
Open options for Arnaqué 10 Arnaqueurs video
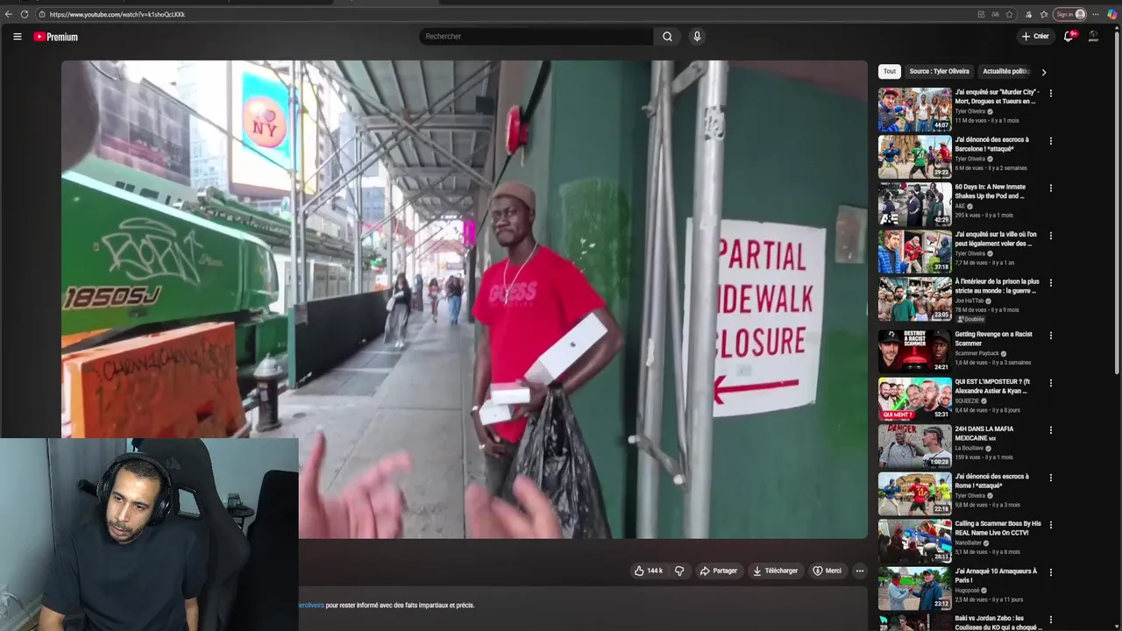[1051, 571]
